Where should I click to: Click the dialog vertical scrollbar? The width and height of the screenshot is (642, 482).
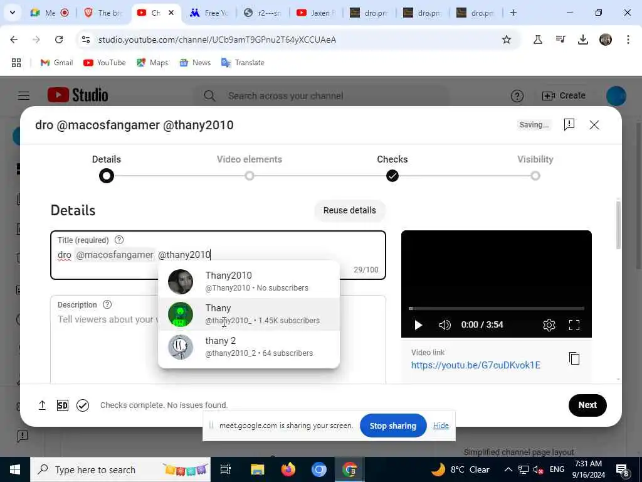click(618, 225)
